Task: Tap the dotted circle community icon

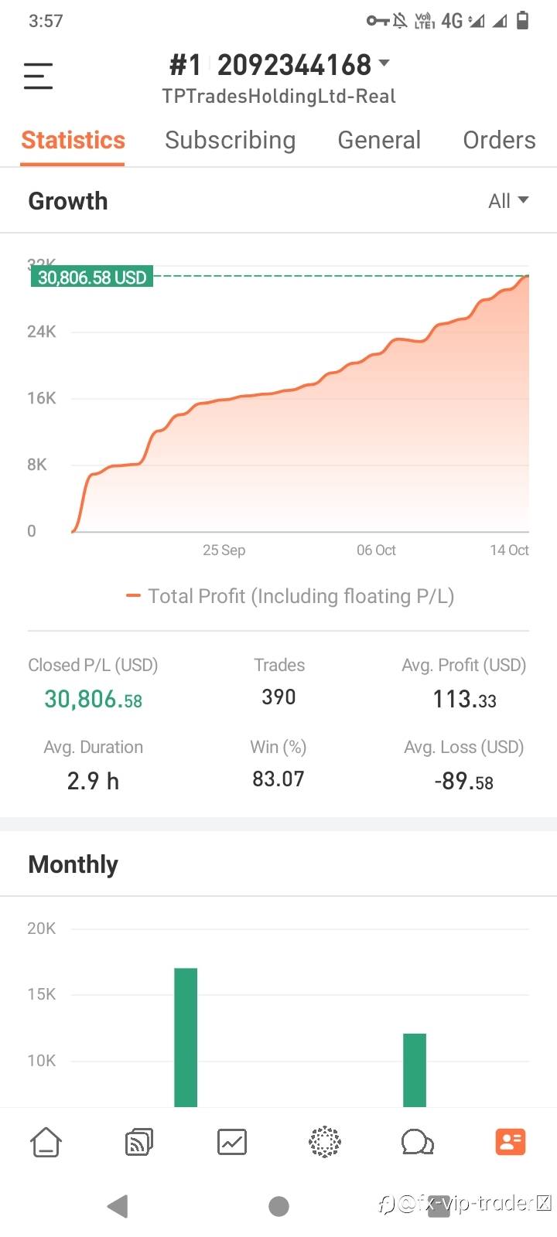Action: [x=325, y=1142]
